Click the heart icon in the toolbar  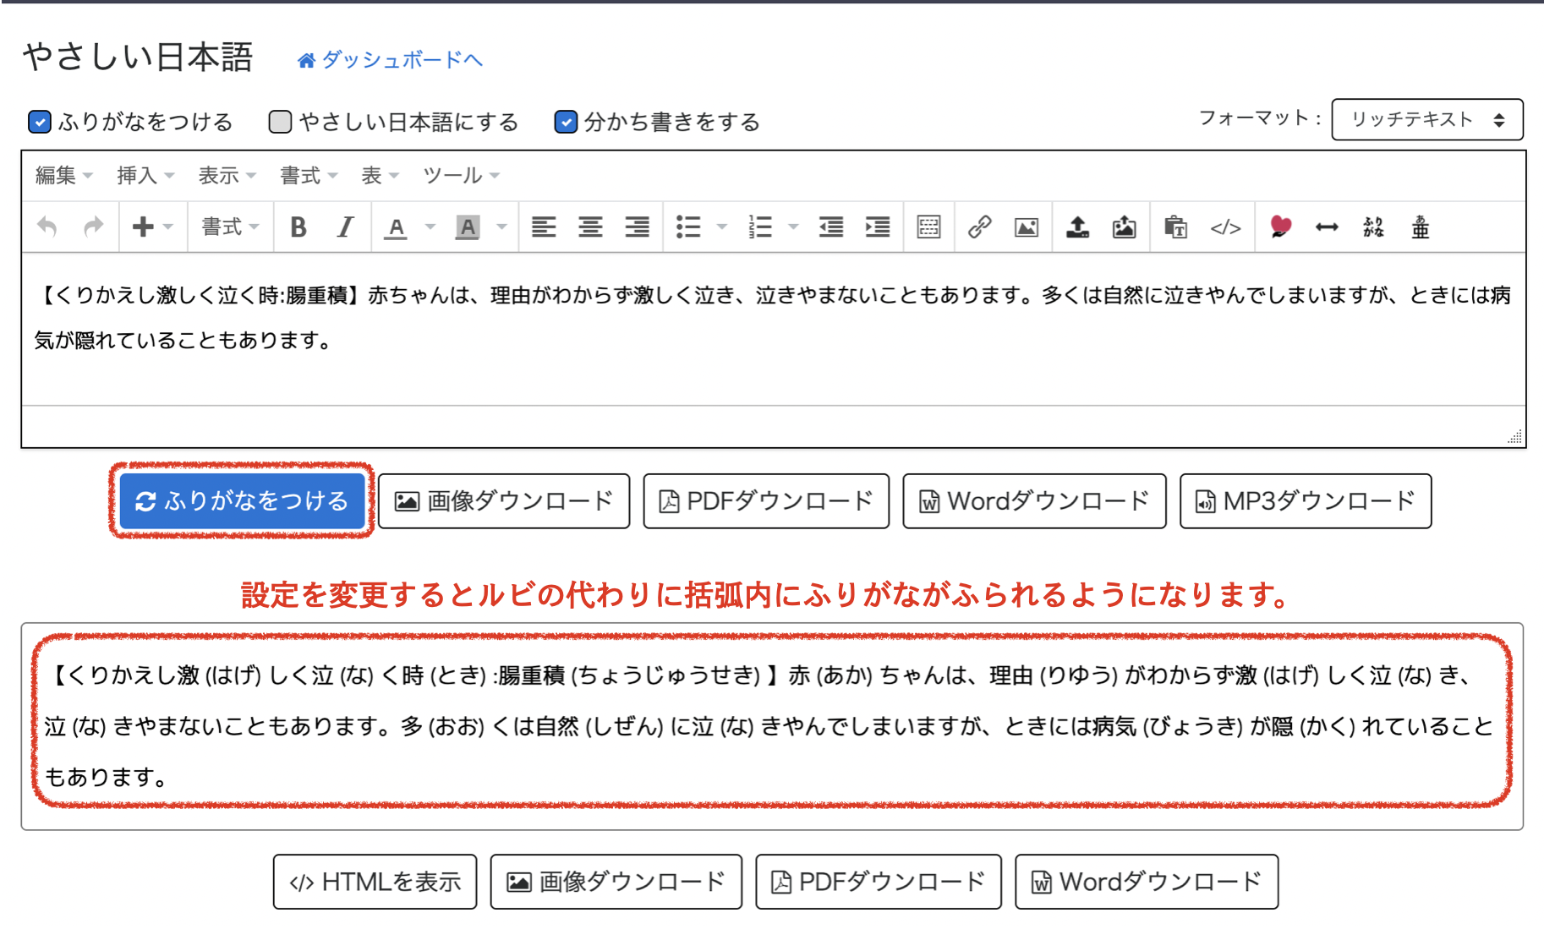coord(1279,227)
